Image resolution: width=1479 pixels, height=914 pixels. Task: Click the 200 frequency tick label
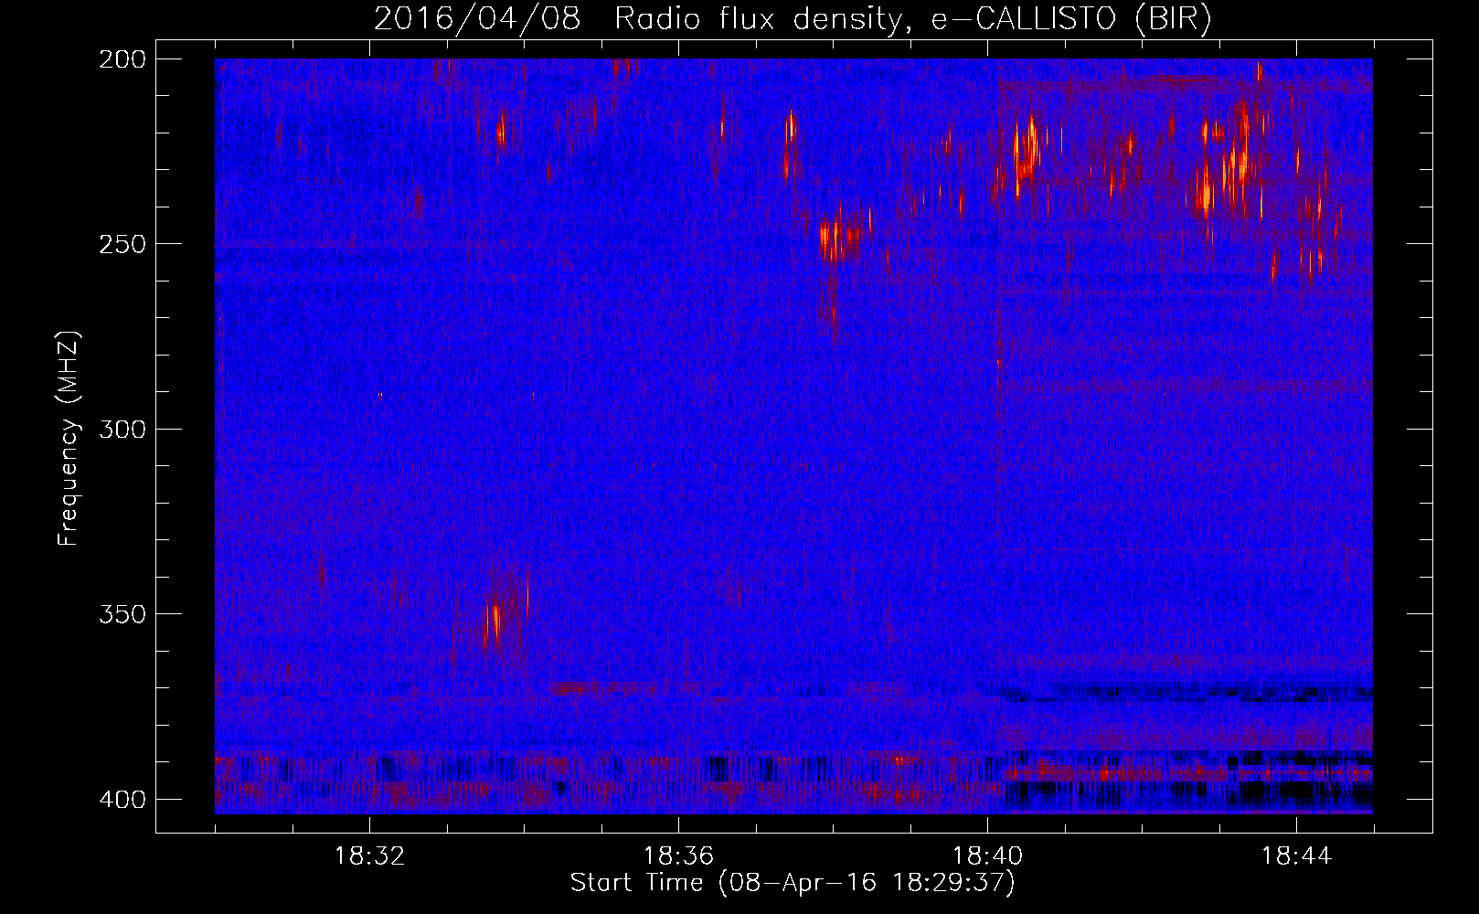[122, 58]
